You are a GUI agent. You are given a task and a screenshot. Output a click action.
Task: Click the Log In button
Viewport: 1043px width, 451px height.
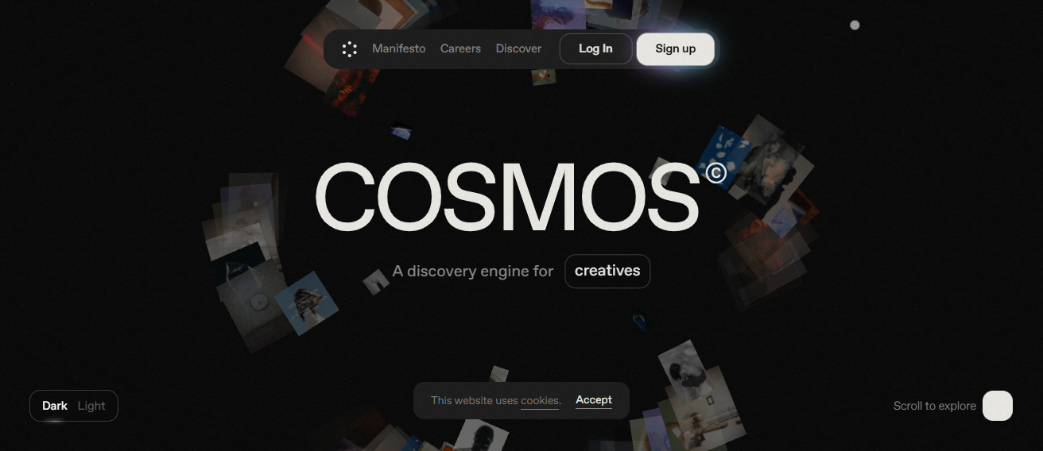595,48
